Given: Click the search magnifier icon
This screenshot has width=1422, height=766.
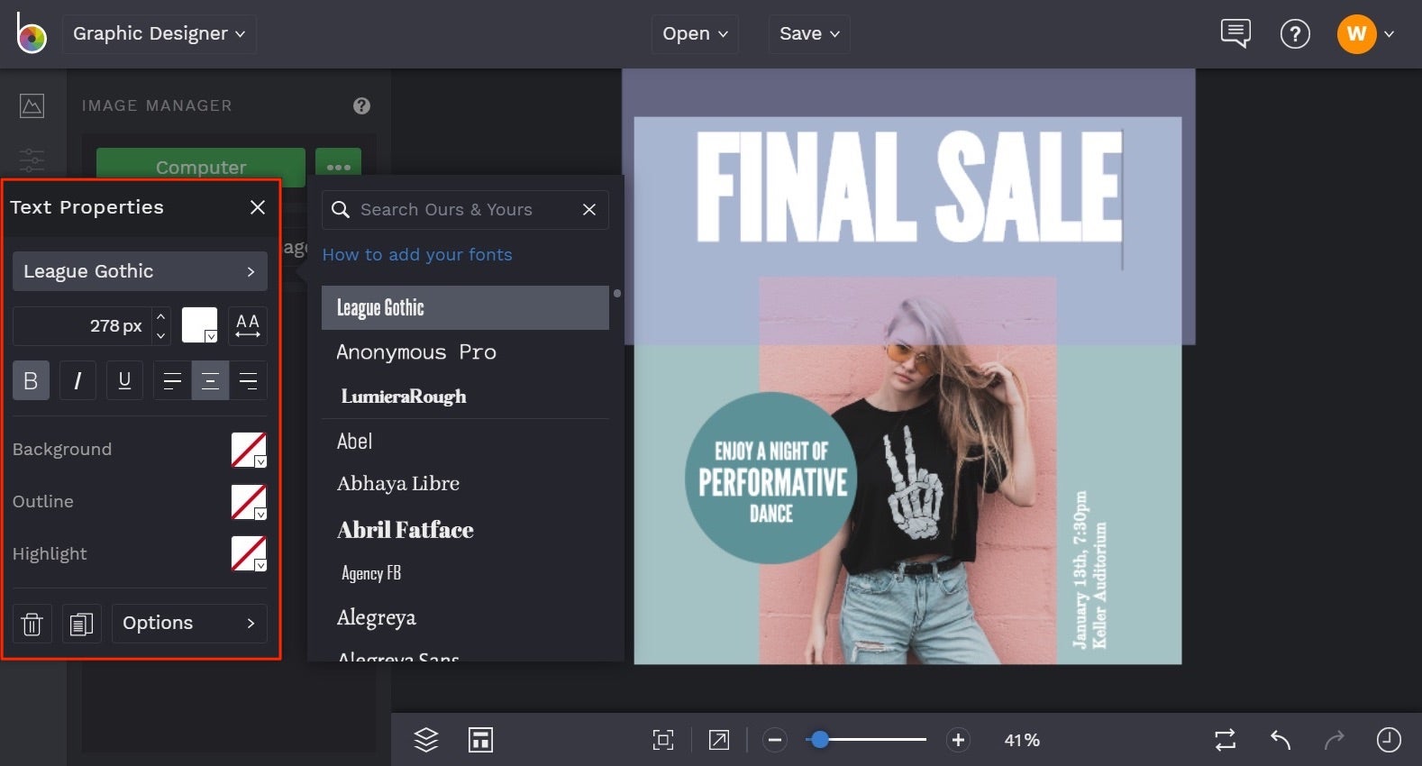Looking at the screenshot, I should click(340, 209).
